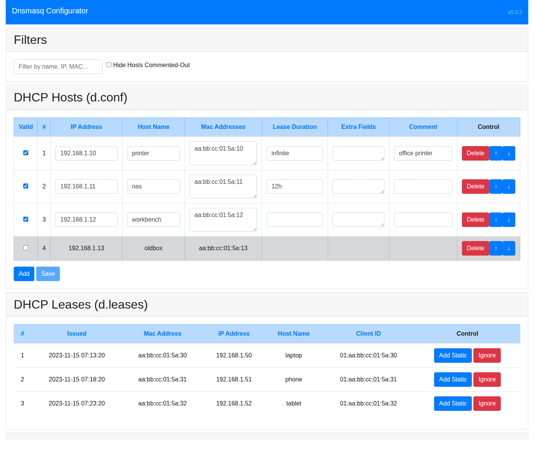Focus the filter by name, IP, MAC field
Image resolution: width=534 pixels, height=473 pixels.
[58, 67]
